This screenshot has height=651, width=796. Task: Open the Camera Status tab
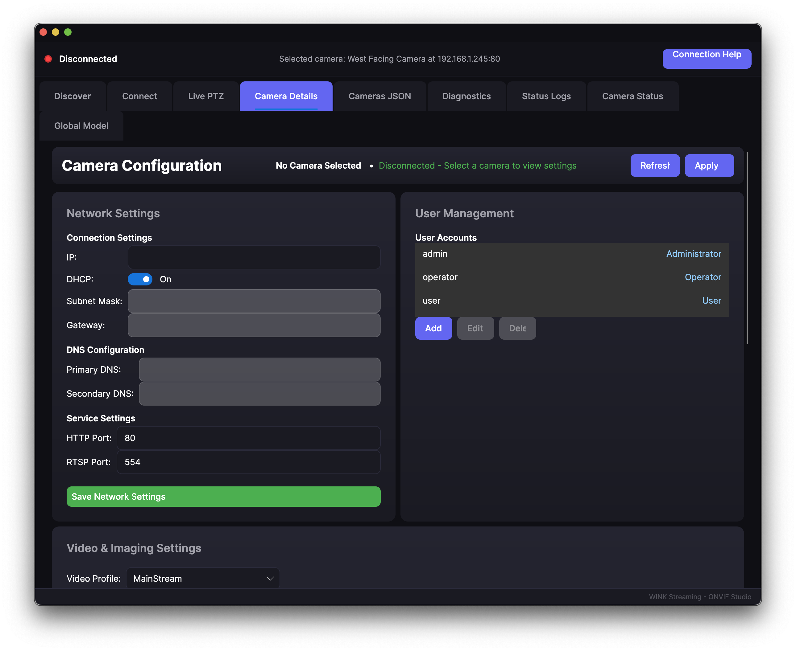click(632, 96)
